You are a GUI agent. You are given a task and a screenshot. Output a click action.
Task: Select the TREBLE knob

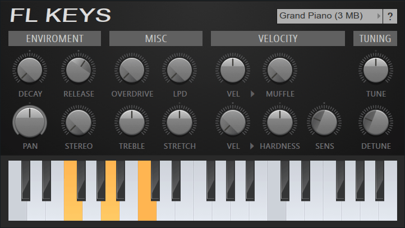tap(132, 122)
